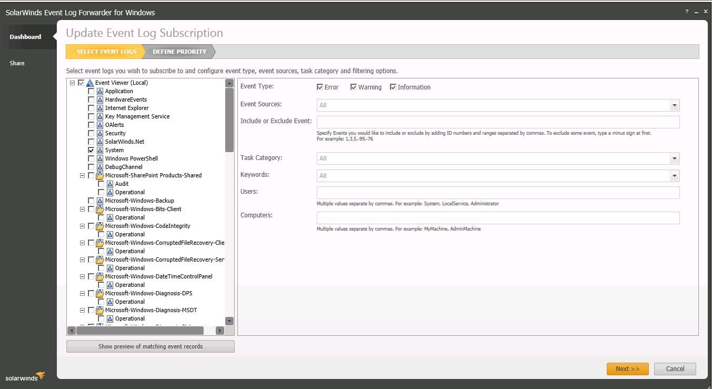Open the Event Sources dropdown
The width and height of the screenshot is (712, 389).
click(674, 105)
